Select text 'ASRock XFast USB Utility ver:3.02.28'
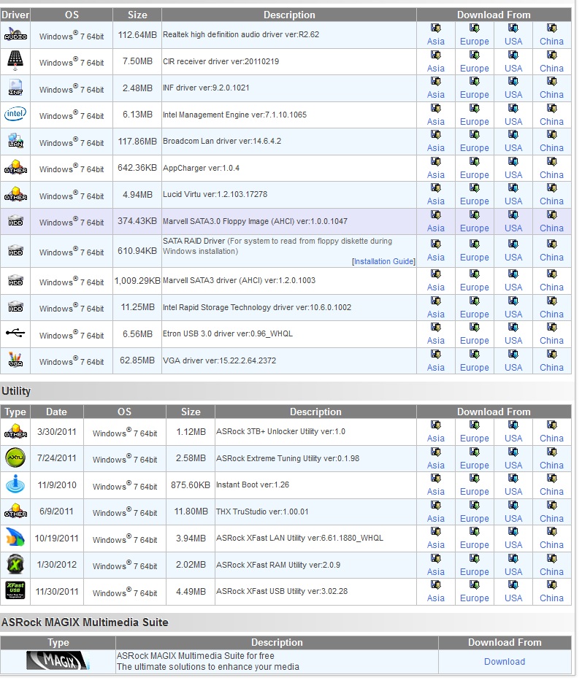582x691 pixels. 282,591
